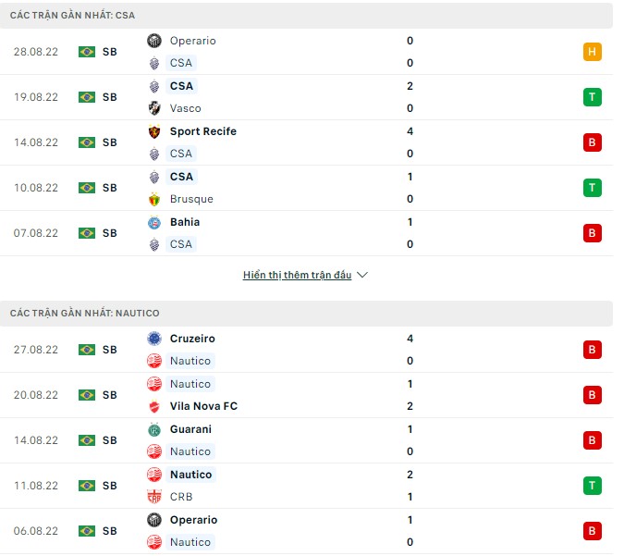Click the 11.08.22 Nautico vs CRB match date
This screenshot has height=556, width=624.
[x=36, y=486]
